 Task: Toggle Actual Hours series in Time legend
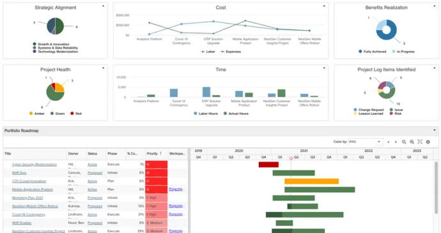[x=236, y=114]
